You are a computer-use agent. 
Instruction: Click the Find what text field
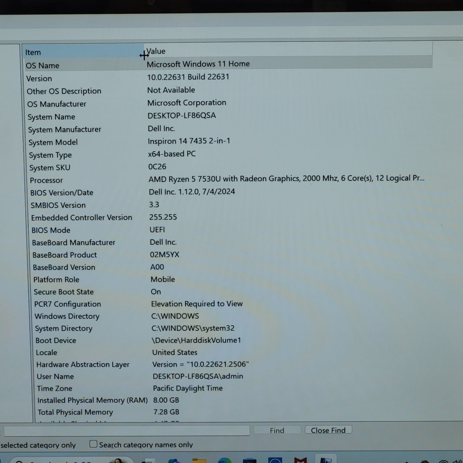(x=127, y=431)
